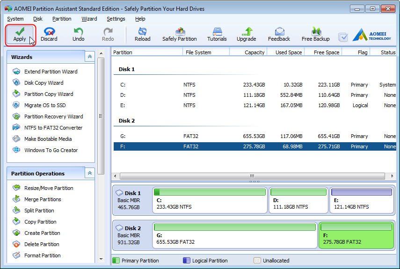Send Feedback using the envelope icon
The image size is (400, 269).
click(279, 34)
